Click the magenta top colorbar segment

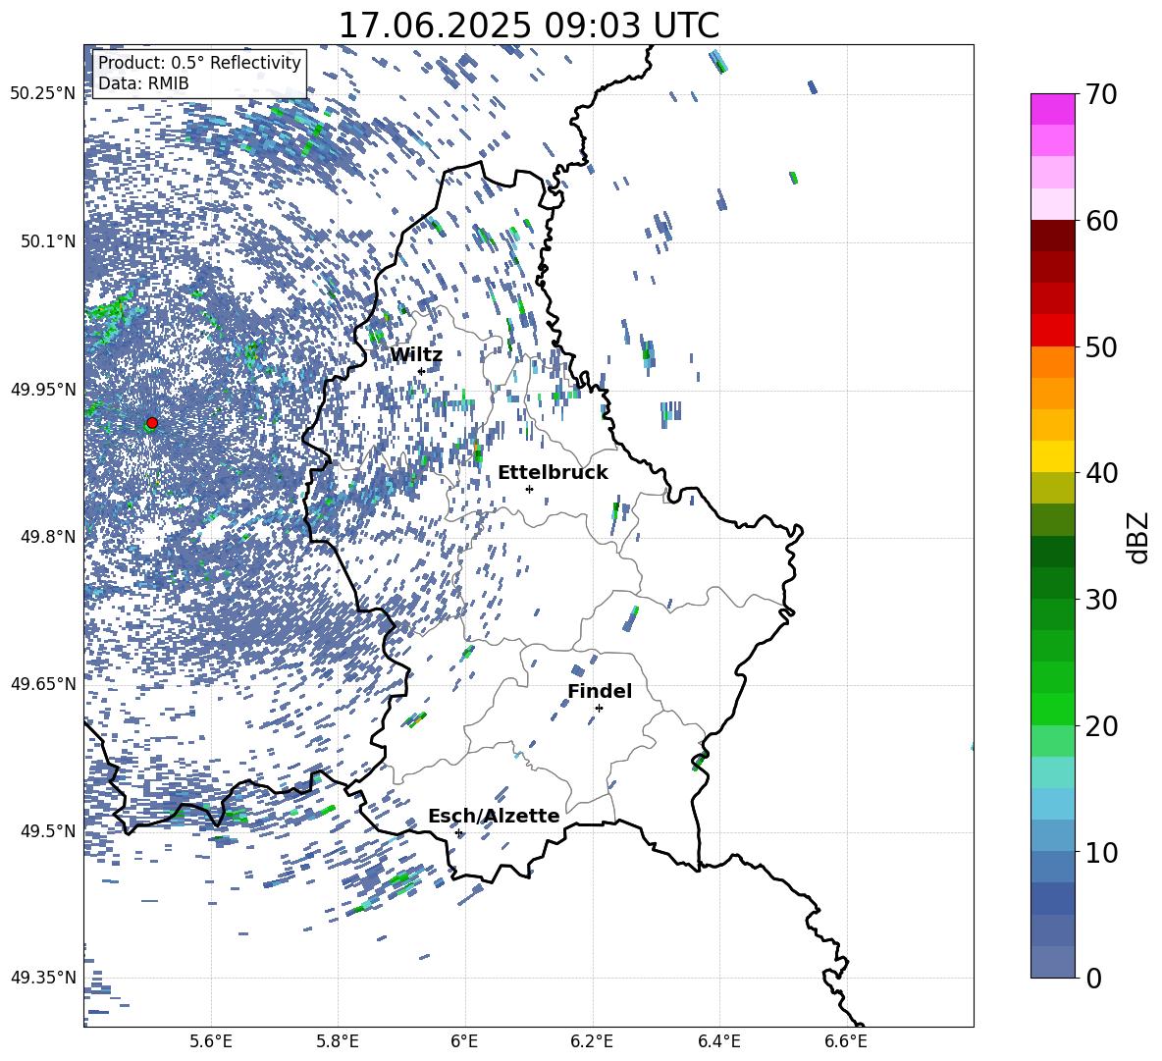click(x=1052, y=110)
